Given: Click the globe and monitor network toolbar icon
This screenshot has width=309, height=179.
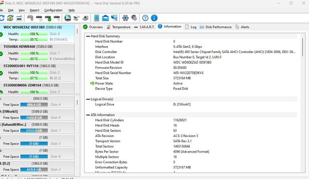Looking at the screenshot, I should tap(114, 18).
